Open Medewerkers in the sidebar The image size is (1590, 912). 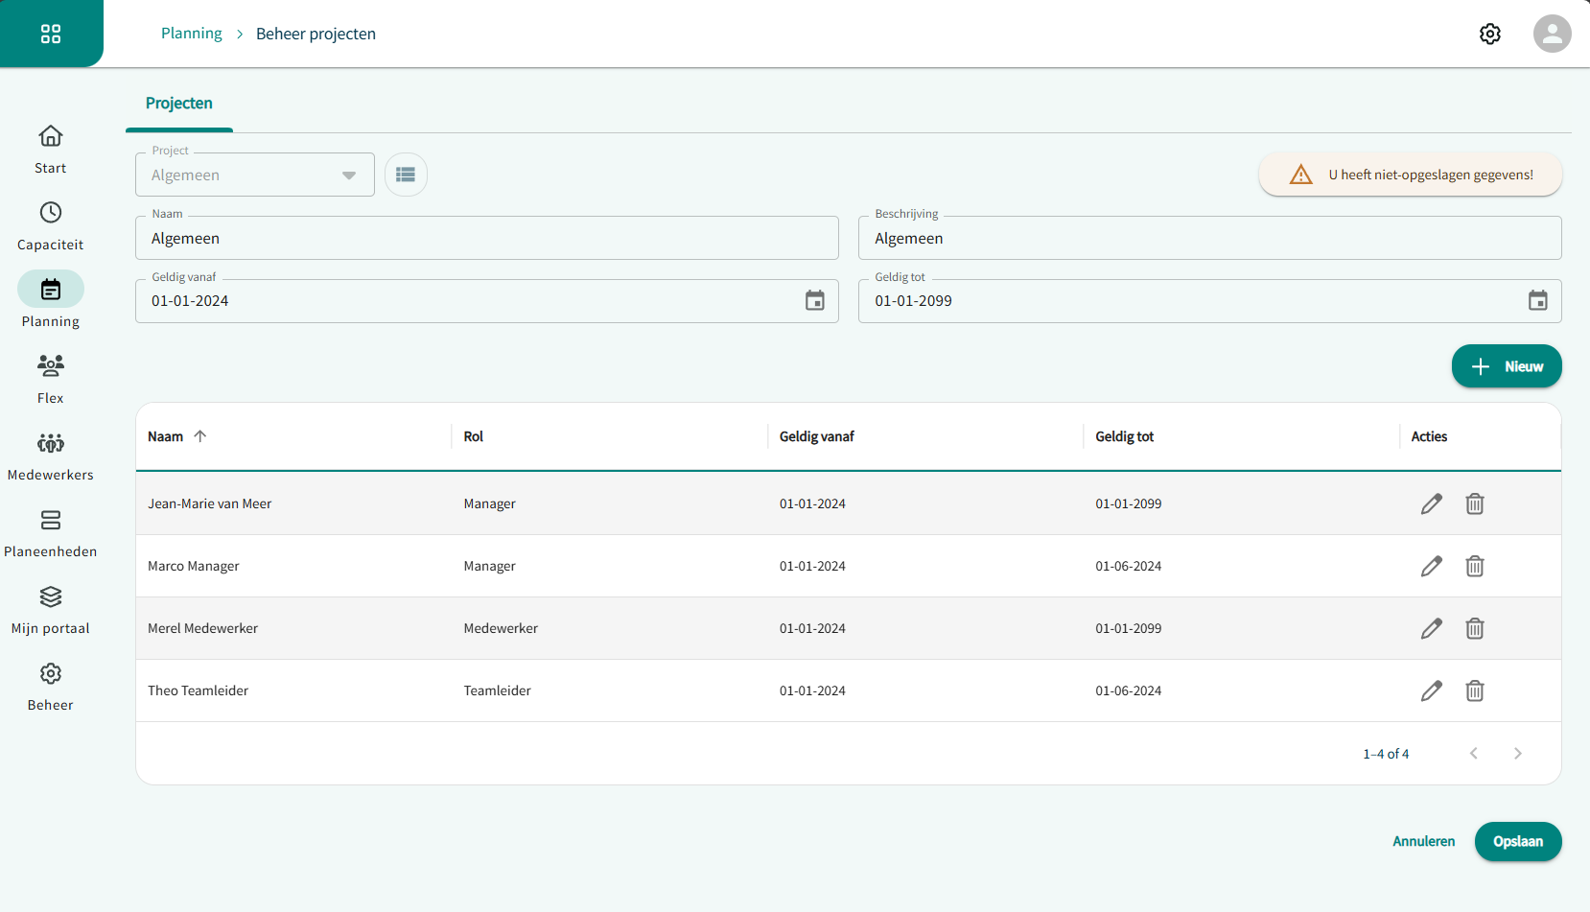[51, 456]
